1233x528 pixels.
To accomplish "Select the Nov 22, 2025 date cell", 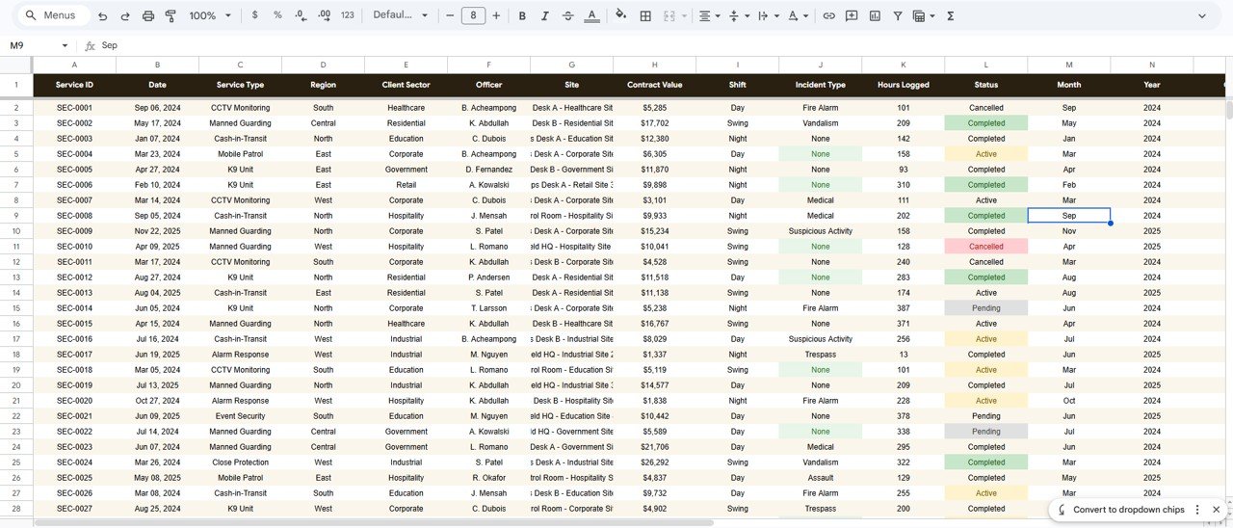I will [x=157, y=231].
